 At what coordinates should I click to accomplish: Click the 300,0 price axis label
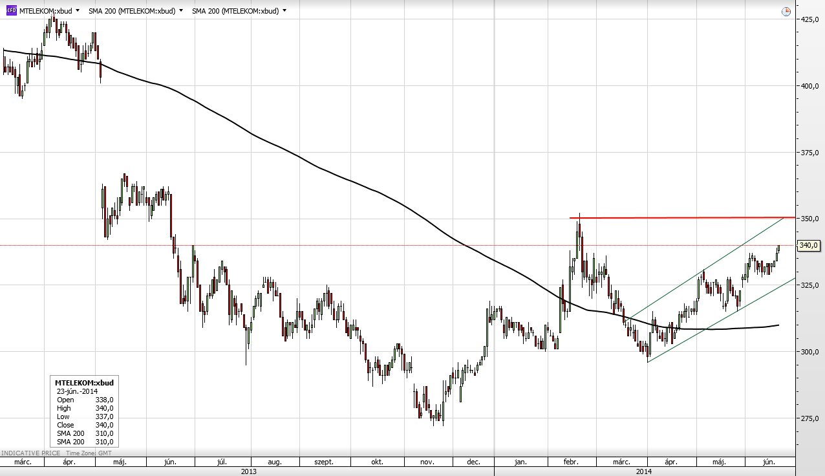[x=809, y=352]
